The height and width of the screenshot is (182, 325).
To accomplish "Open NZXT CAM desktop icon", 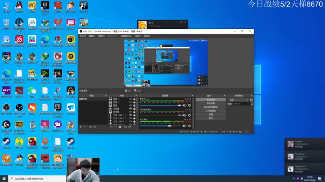I will point(6,92).
